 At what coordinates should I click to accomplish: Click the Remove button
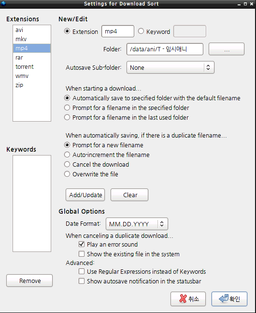coord(29,281)
